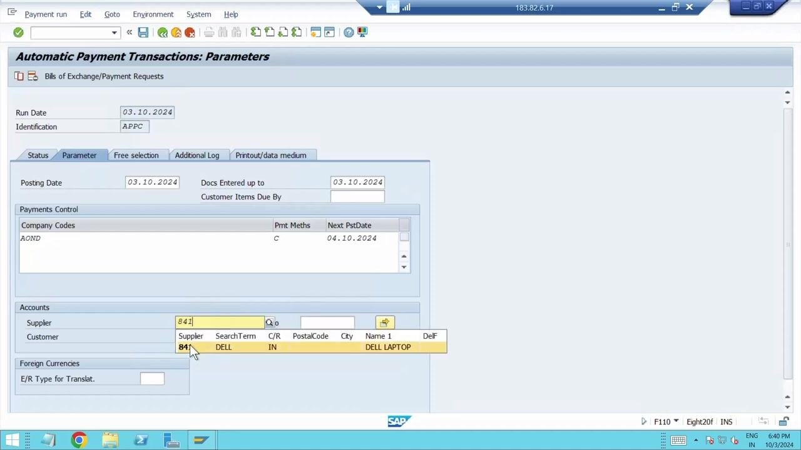Click the Windows Start button

pos(13,440)
